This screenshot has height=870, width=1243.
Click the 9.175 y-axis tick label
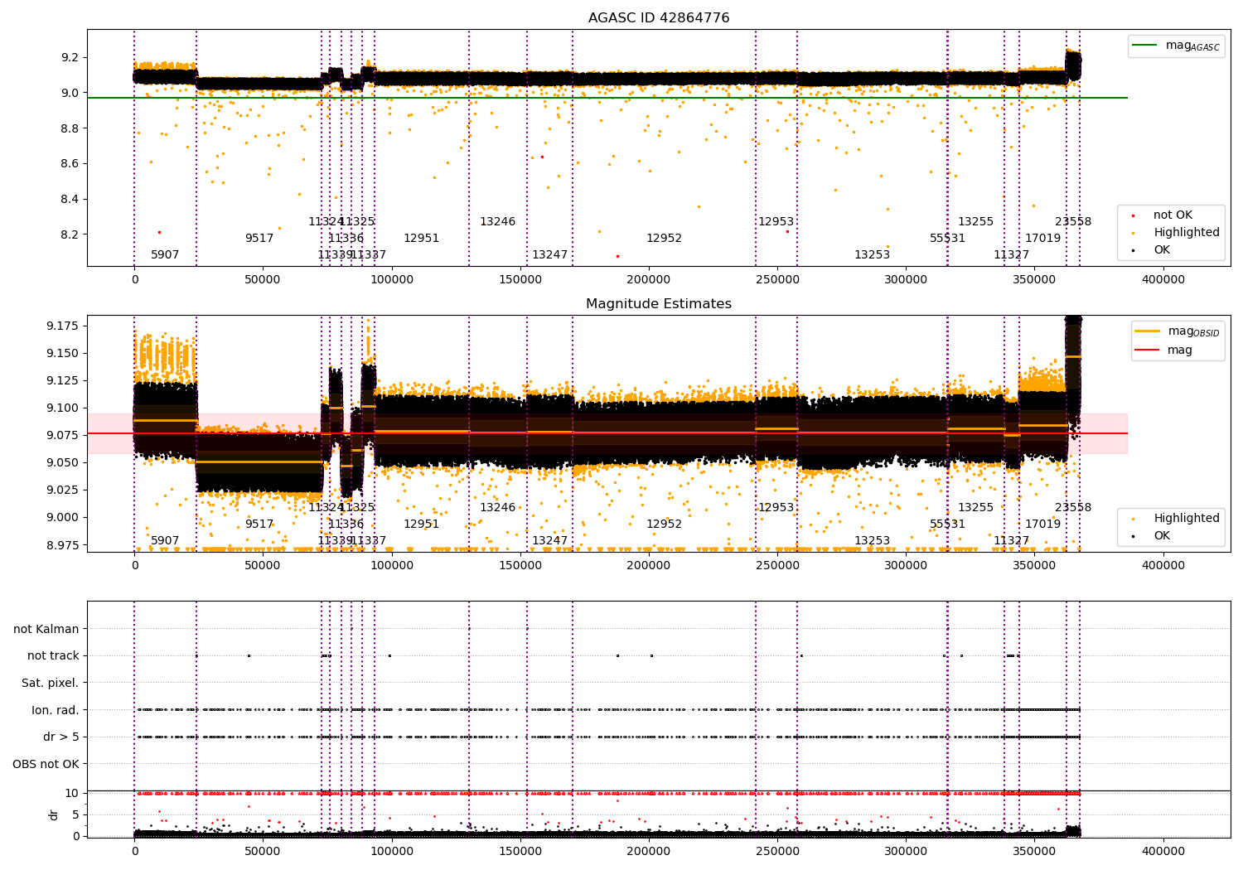tap(63, 326)
